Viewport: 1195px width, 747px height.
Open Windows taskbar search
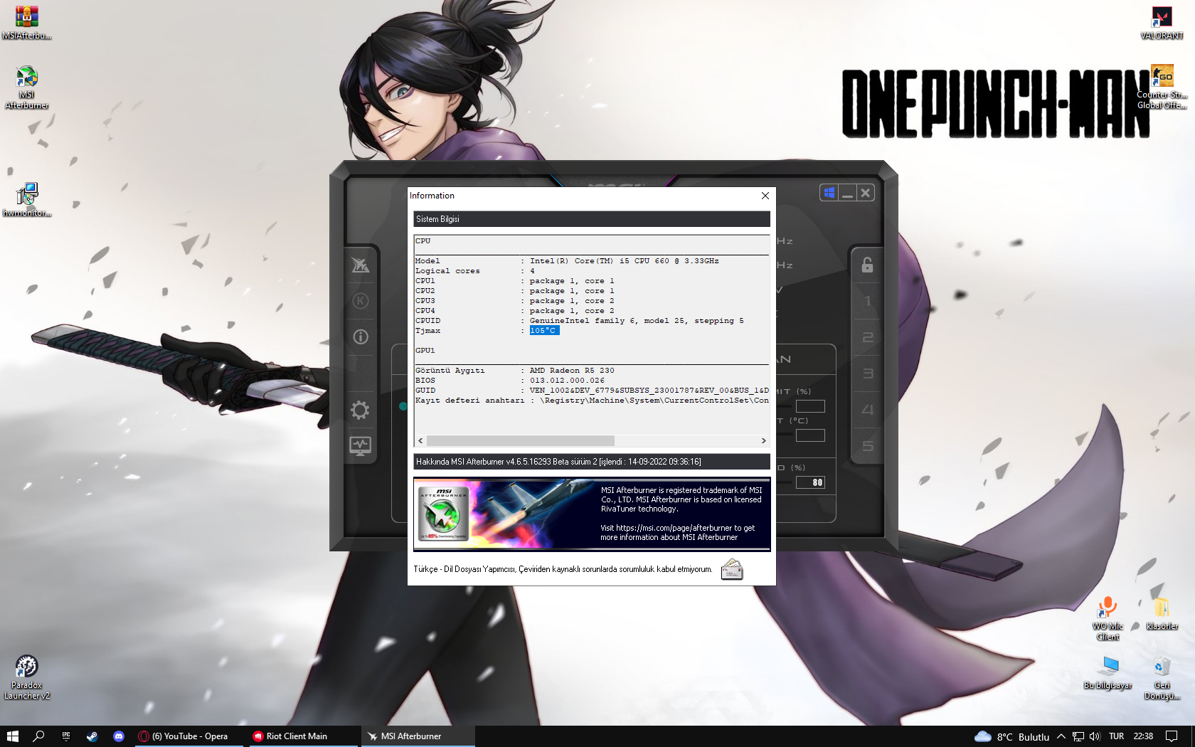coord(39,736)
